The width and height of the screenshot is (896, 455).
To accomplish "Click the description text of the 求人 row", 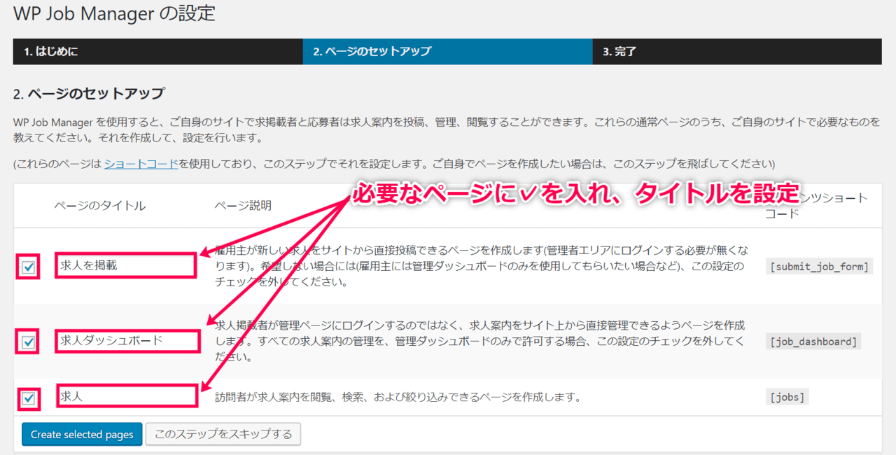I will [398, 398].
